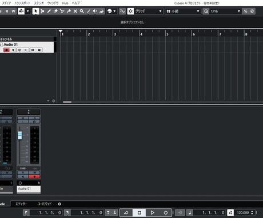
Task: Select the Range Selection tool
Action: [x=42, y=11]
